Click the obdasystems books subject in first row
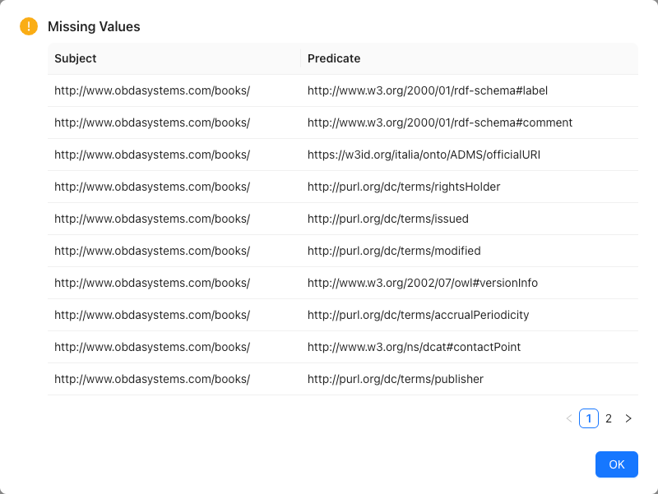 (x=152, y=90)
